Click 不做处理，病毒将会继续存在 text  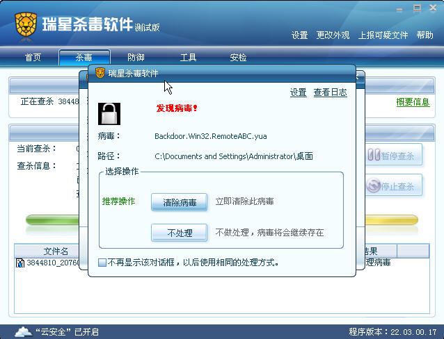pyautogui.click(x=269, y=233)
